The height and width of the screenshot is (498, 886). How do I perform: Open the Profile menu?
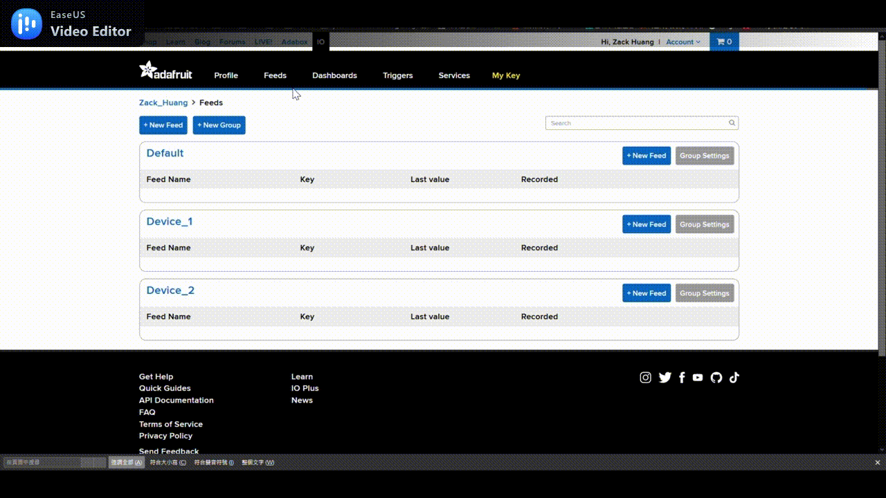226,75
